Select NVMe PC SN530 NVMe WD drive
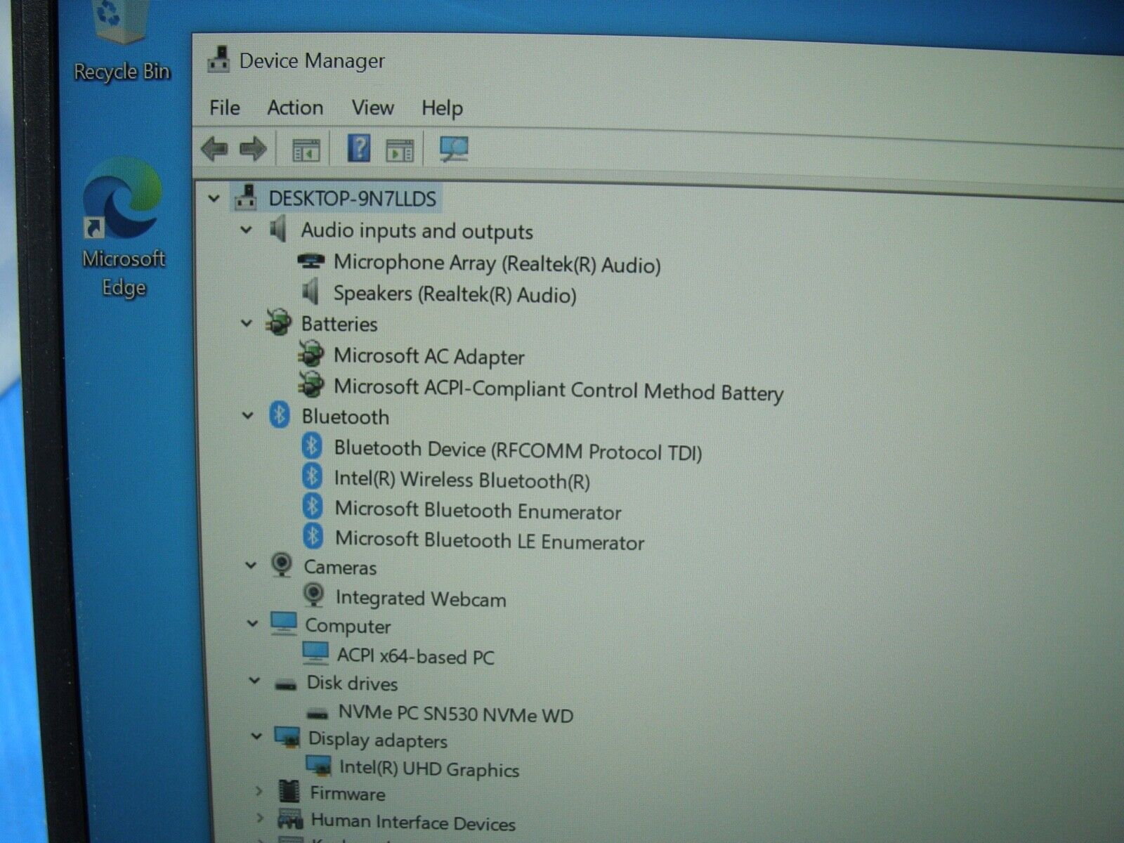Screen dimensions: 1124x843 click(x=456, y=714)
